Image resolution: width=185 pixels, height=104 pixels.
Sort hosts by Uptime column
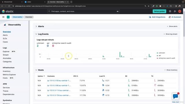[41, 76]
